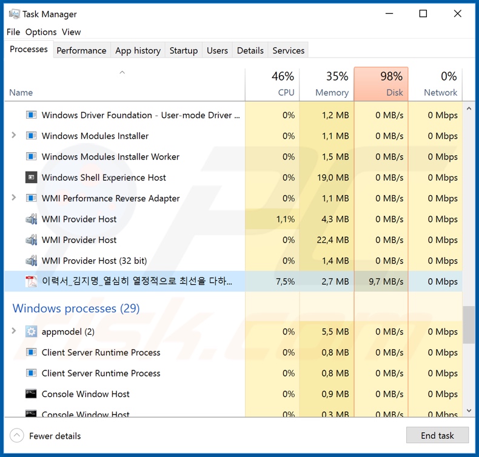The width and height of the screenshot is (479, 457).
Task: Select the Windows Shell Experience Host row
Action: 233,178
